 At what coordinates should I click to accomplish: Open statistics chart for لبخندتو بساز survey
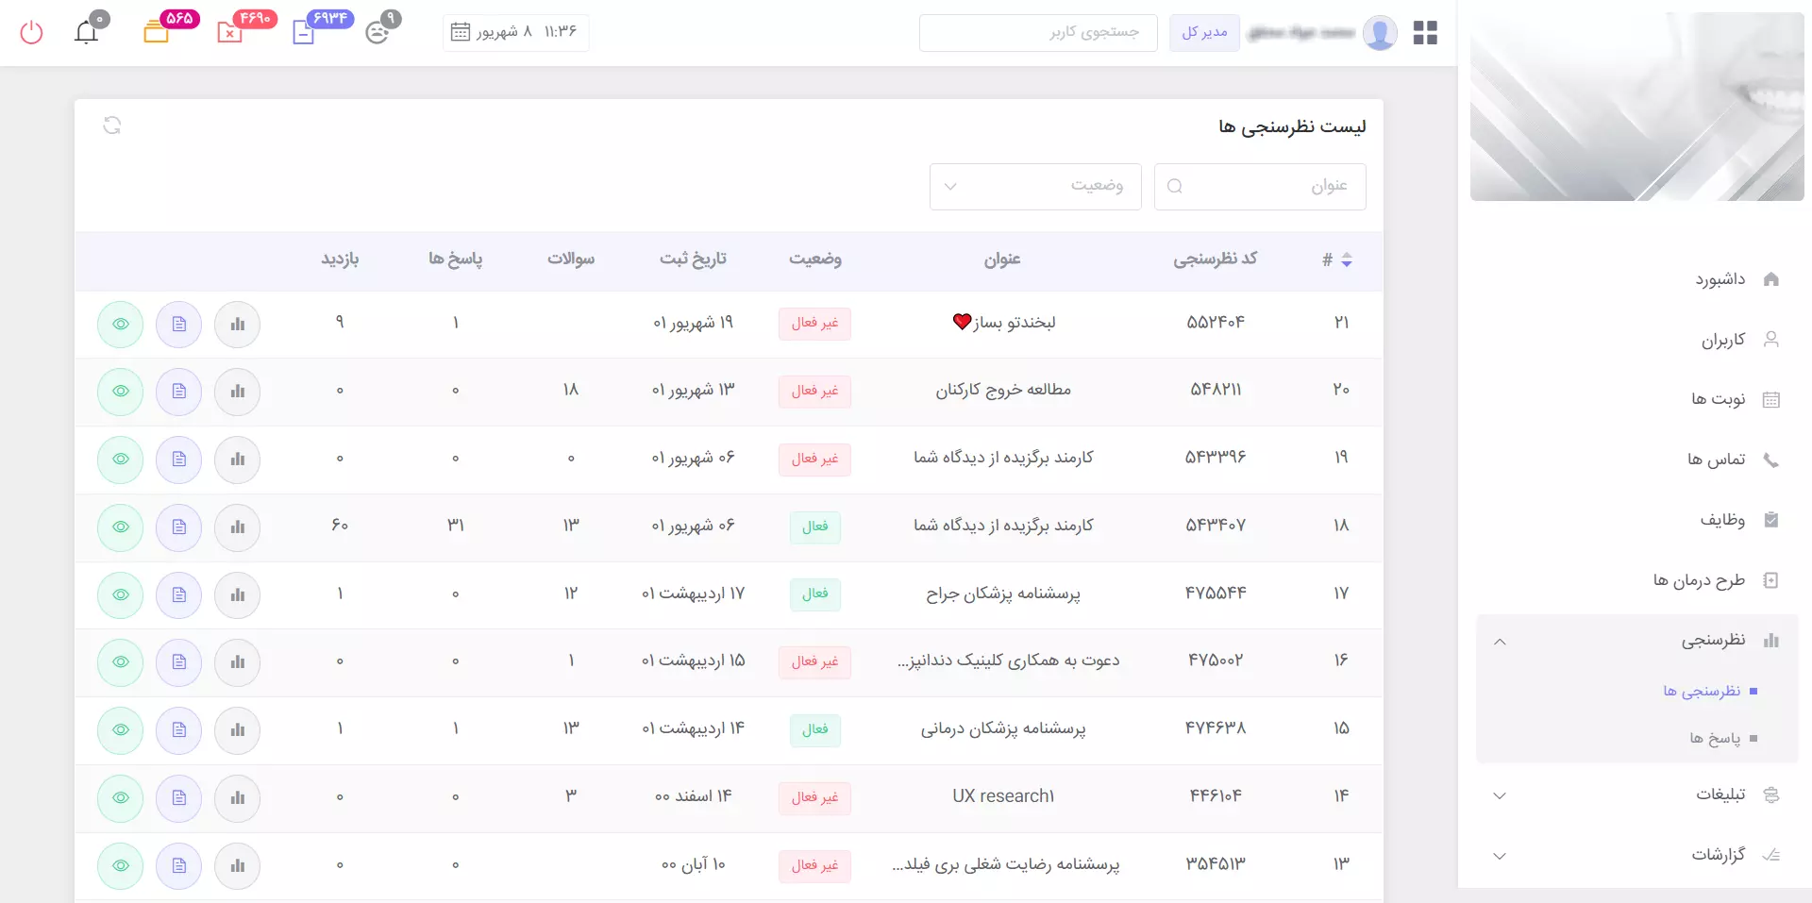pyautogui.click(x=237, y=325)
